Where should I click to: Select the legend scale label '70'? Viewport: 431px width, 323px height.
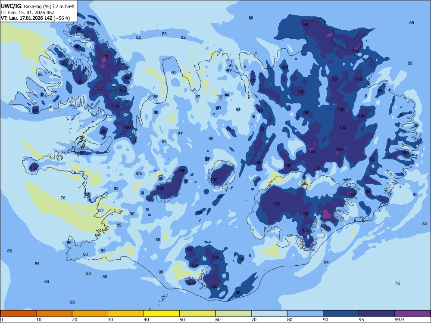coord(254,320)
